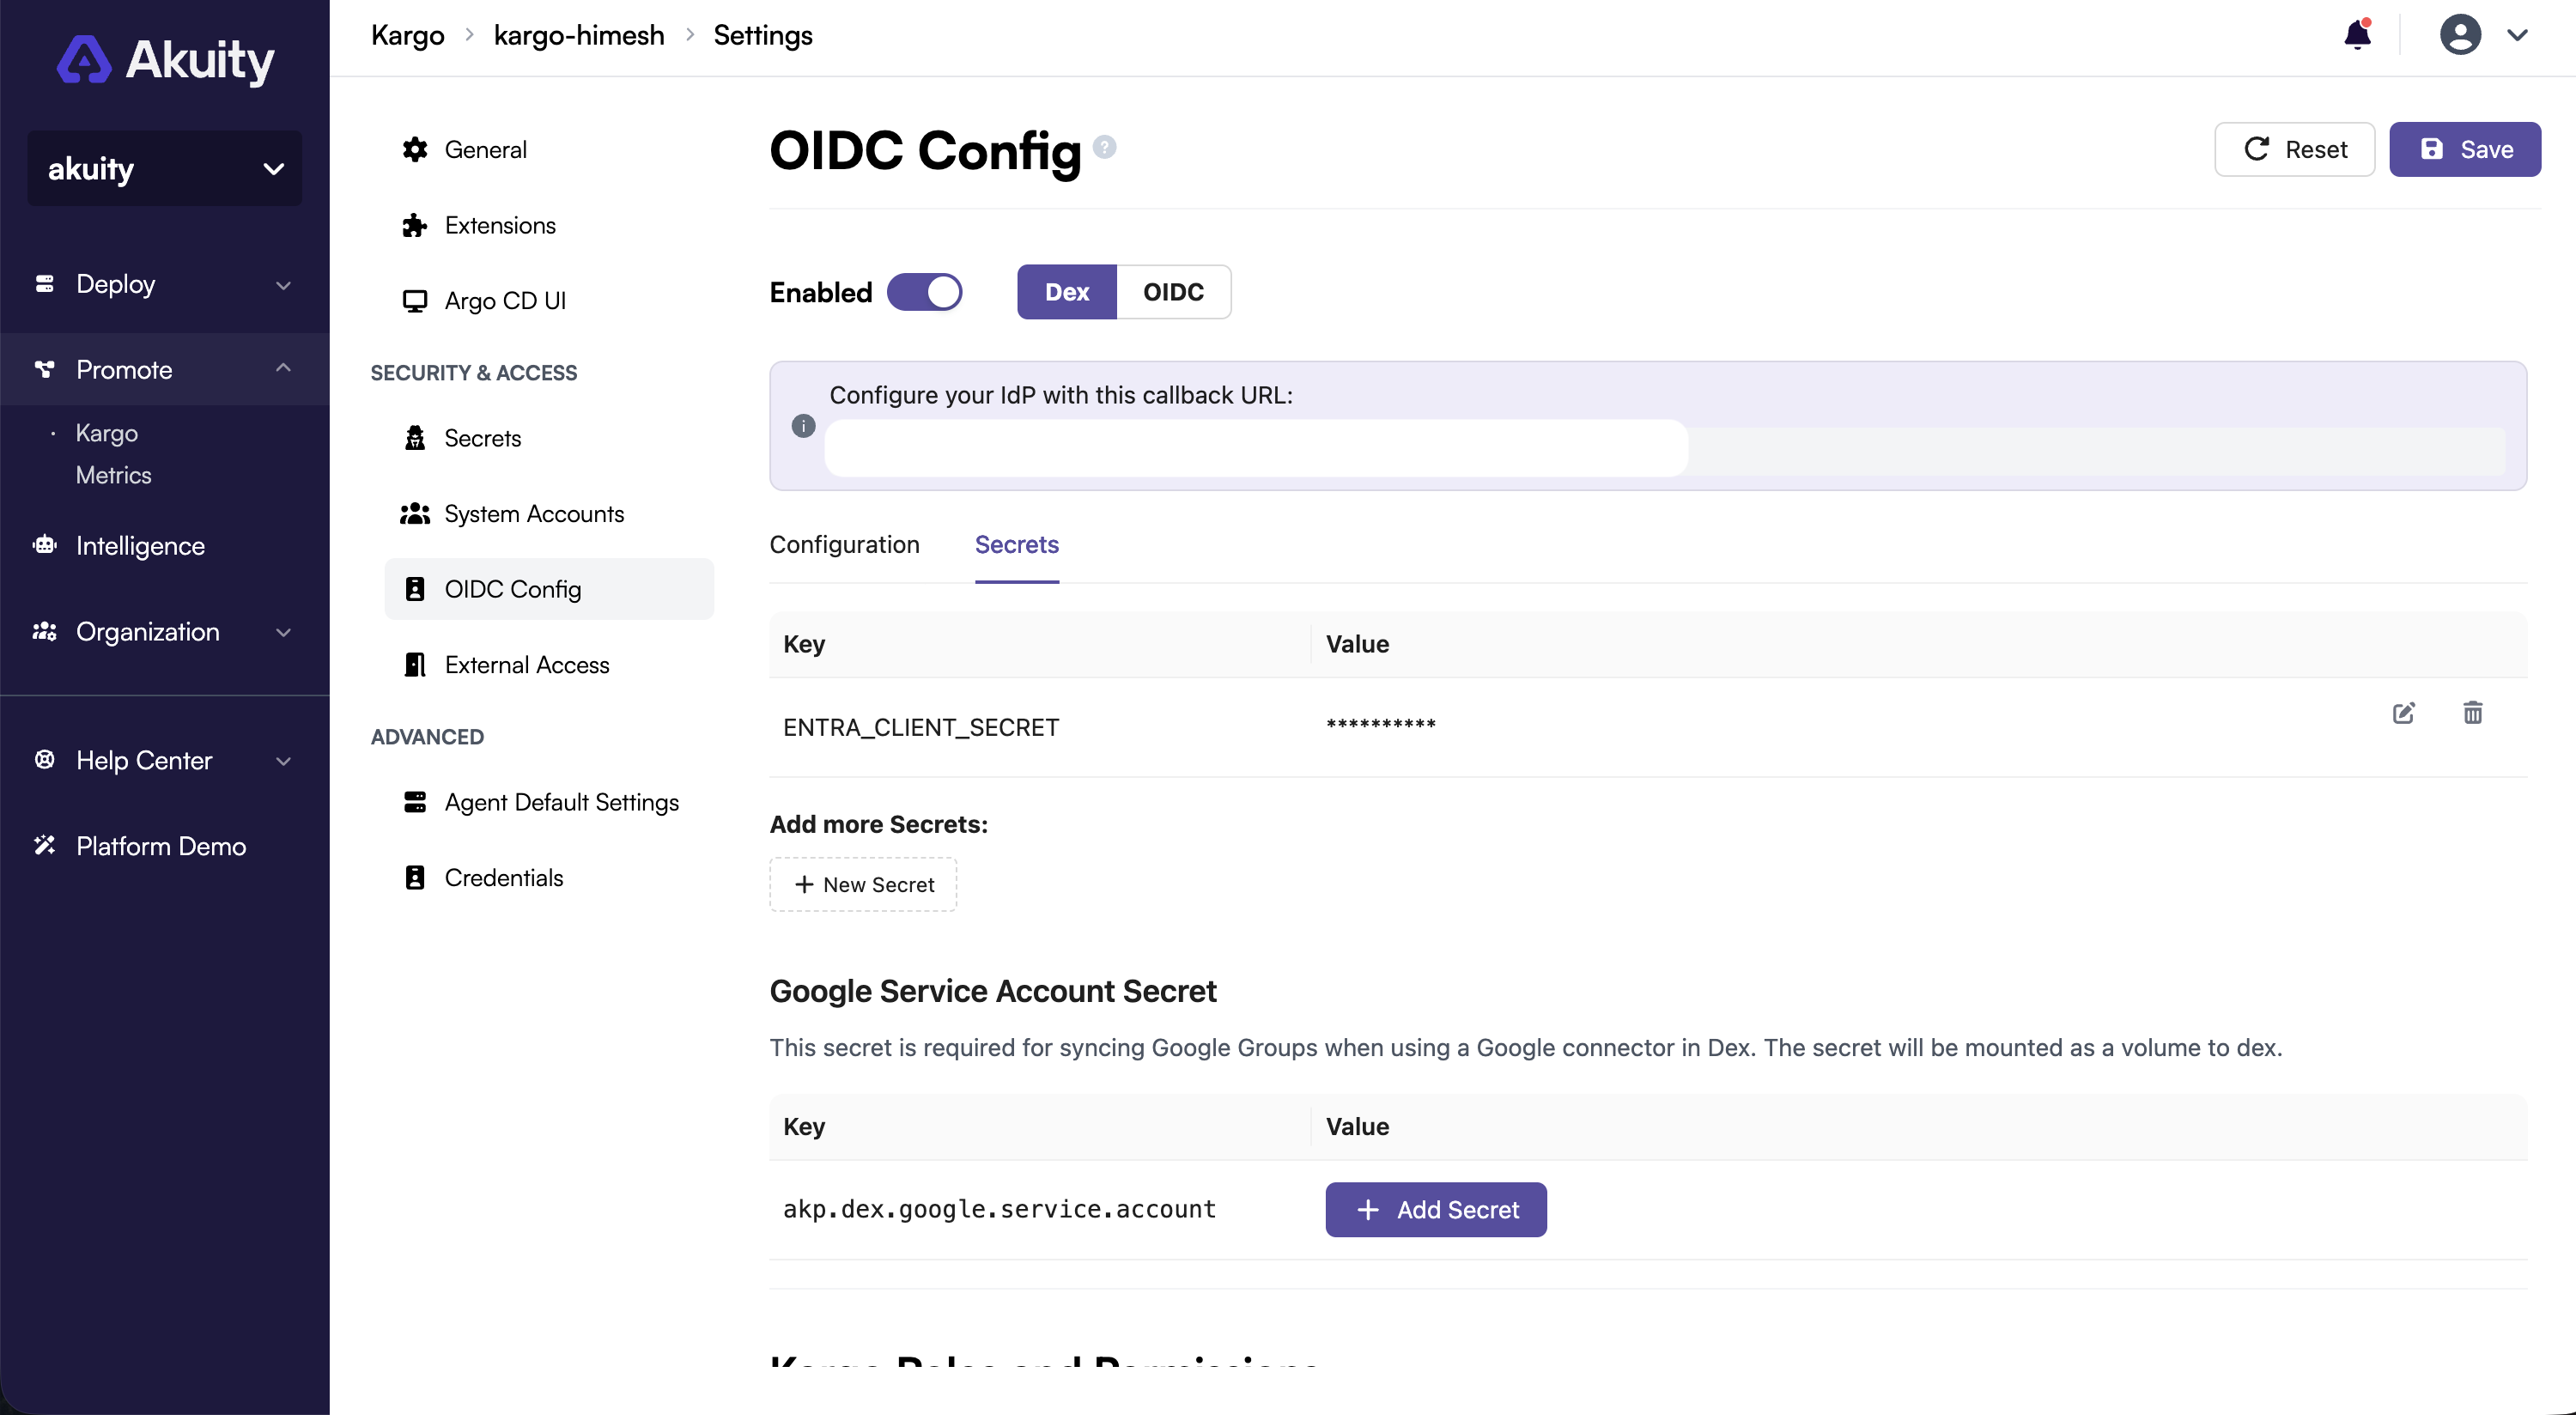
Task: Click the Reset button
Action: coord(2294,149)
